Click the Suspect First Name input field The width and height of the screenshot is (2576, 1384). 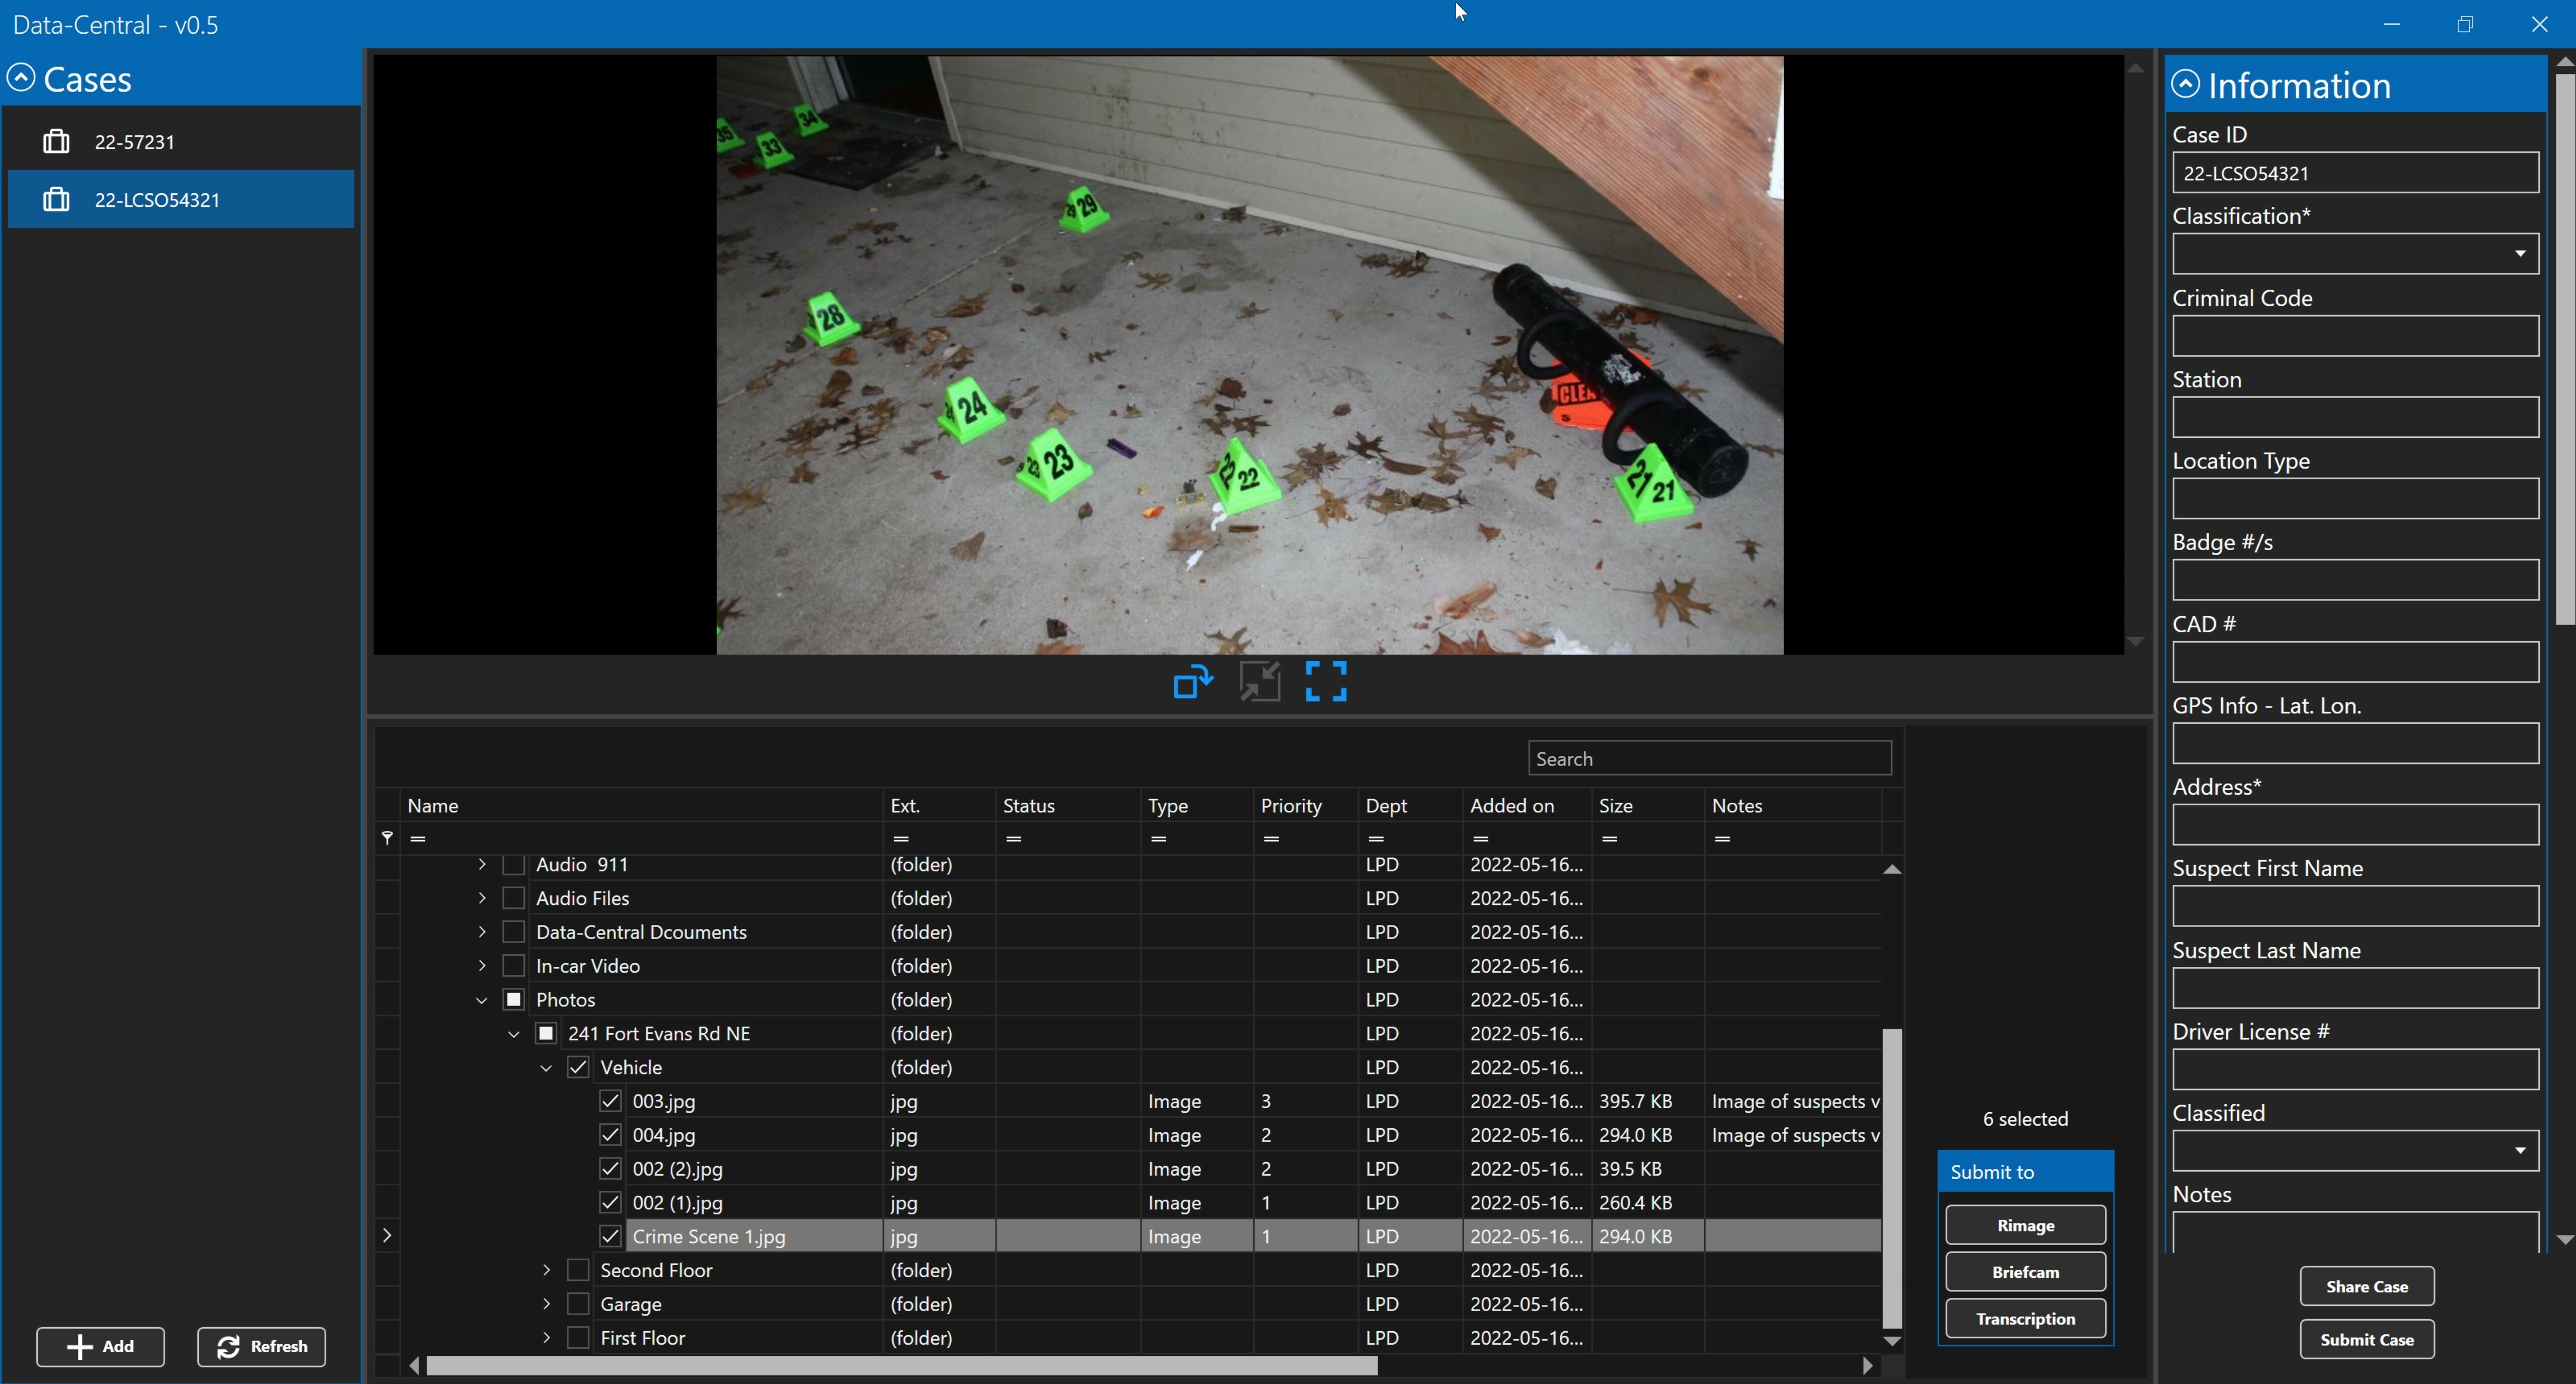click(2355, 906)
